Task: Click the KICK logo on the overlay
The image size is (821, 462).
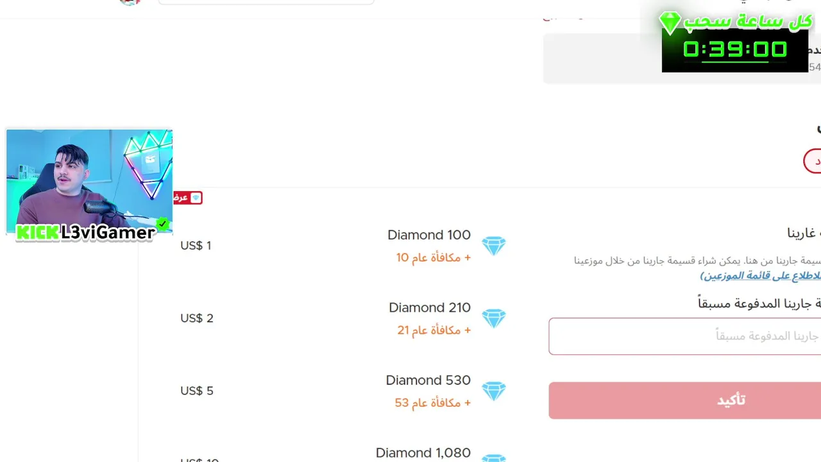Action: pyautogui.click(x=37, y=232)
